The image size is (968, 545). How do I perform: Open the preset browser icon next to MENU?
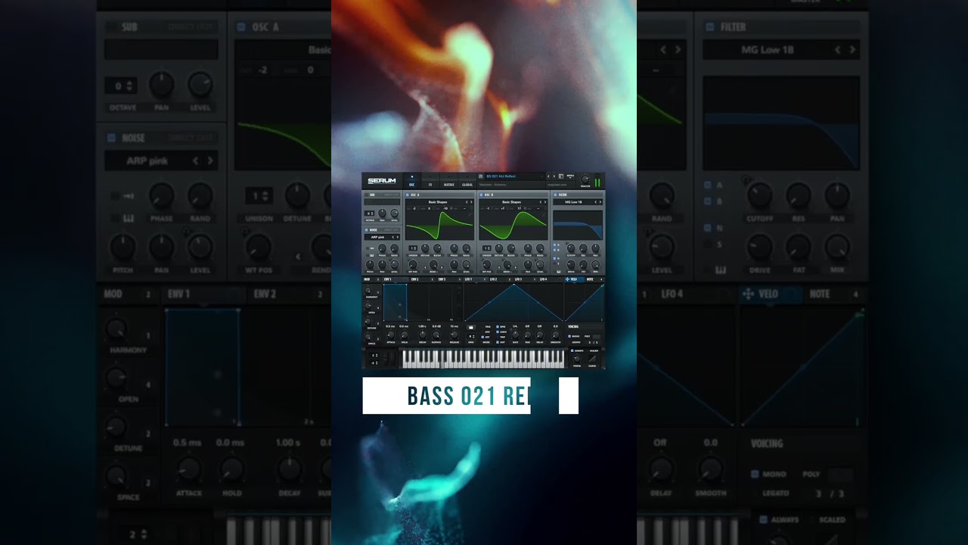pos(561,176)
